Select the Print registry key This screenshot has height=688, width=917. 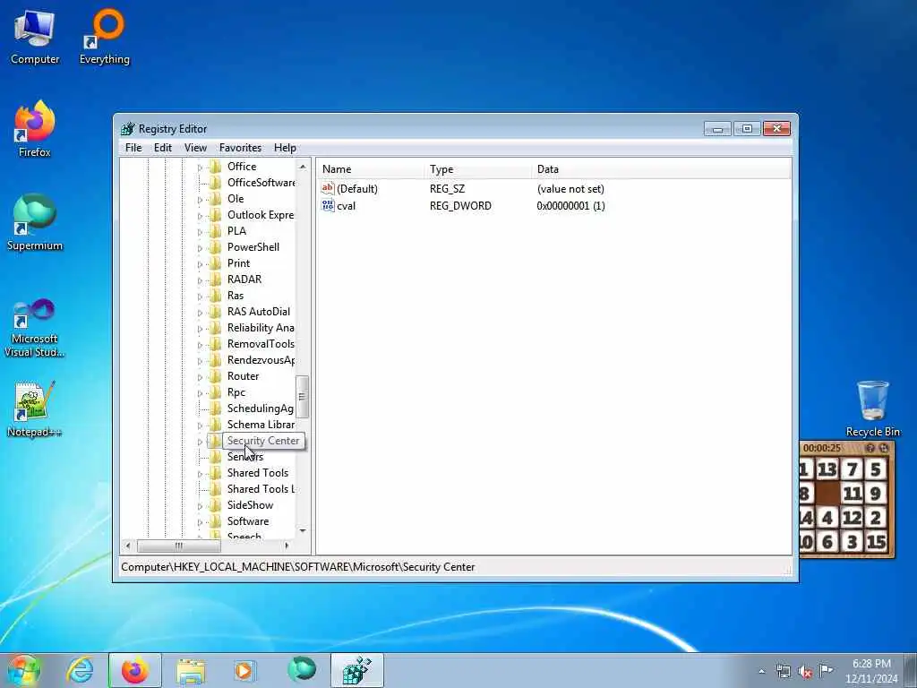tap(238, 263)
